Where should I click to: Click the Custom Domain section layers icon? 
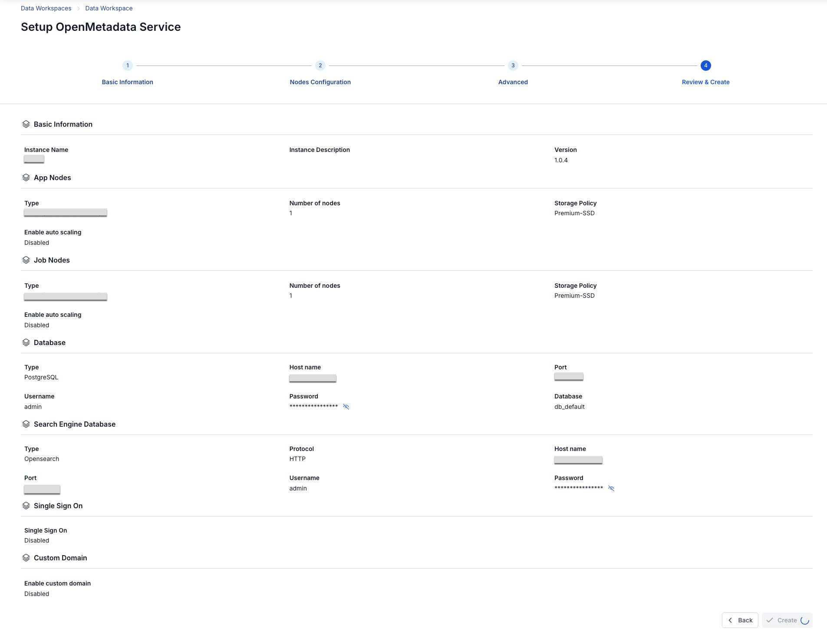click(x=26, y=558)
